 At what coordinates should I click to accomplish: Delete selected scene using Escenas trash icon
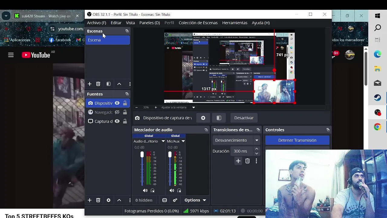click(x=98, y=84)
